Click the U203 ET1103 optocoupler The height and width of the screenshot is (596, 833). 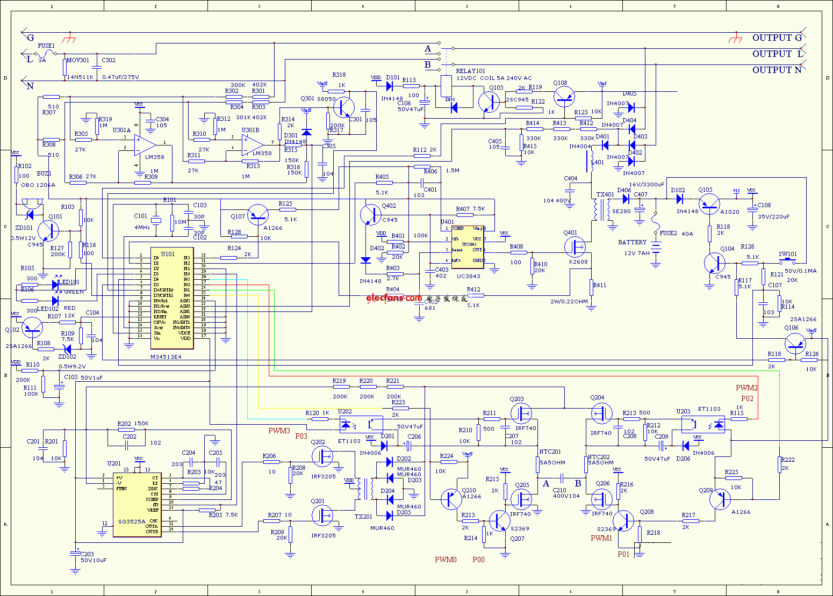[x=702, y=425]
